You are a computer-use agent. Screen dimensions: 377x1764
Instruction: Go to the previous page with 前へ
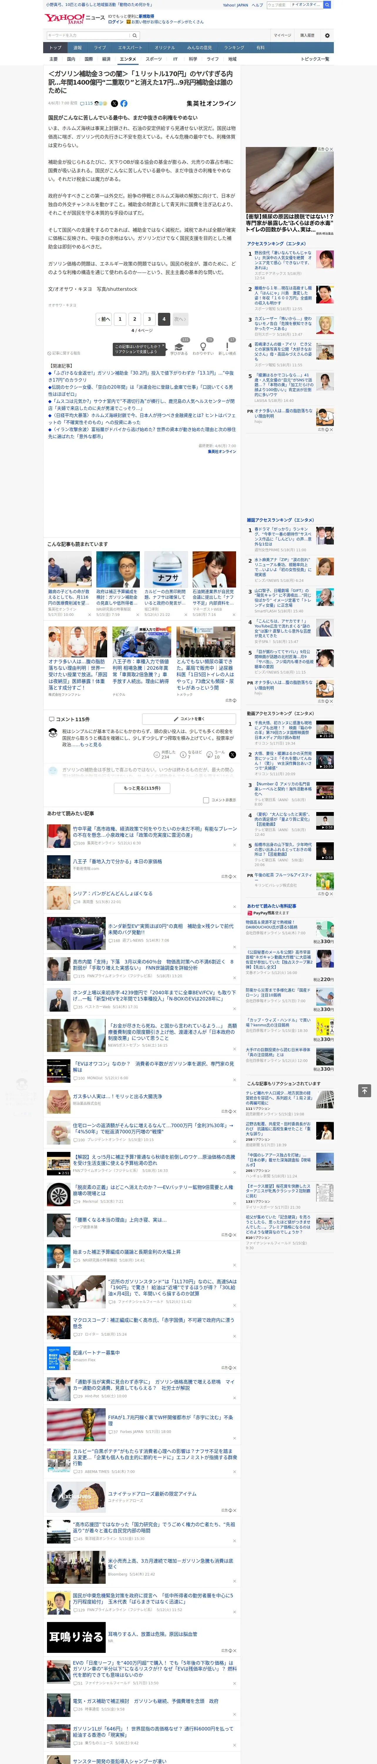(x=103, y=319)
